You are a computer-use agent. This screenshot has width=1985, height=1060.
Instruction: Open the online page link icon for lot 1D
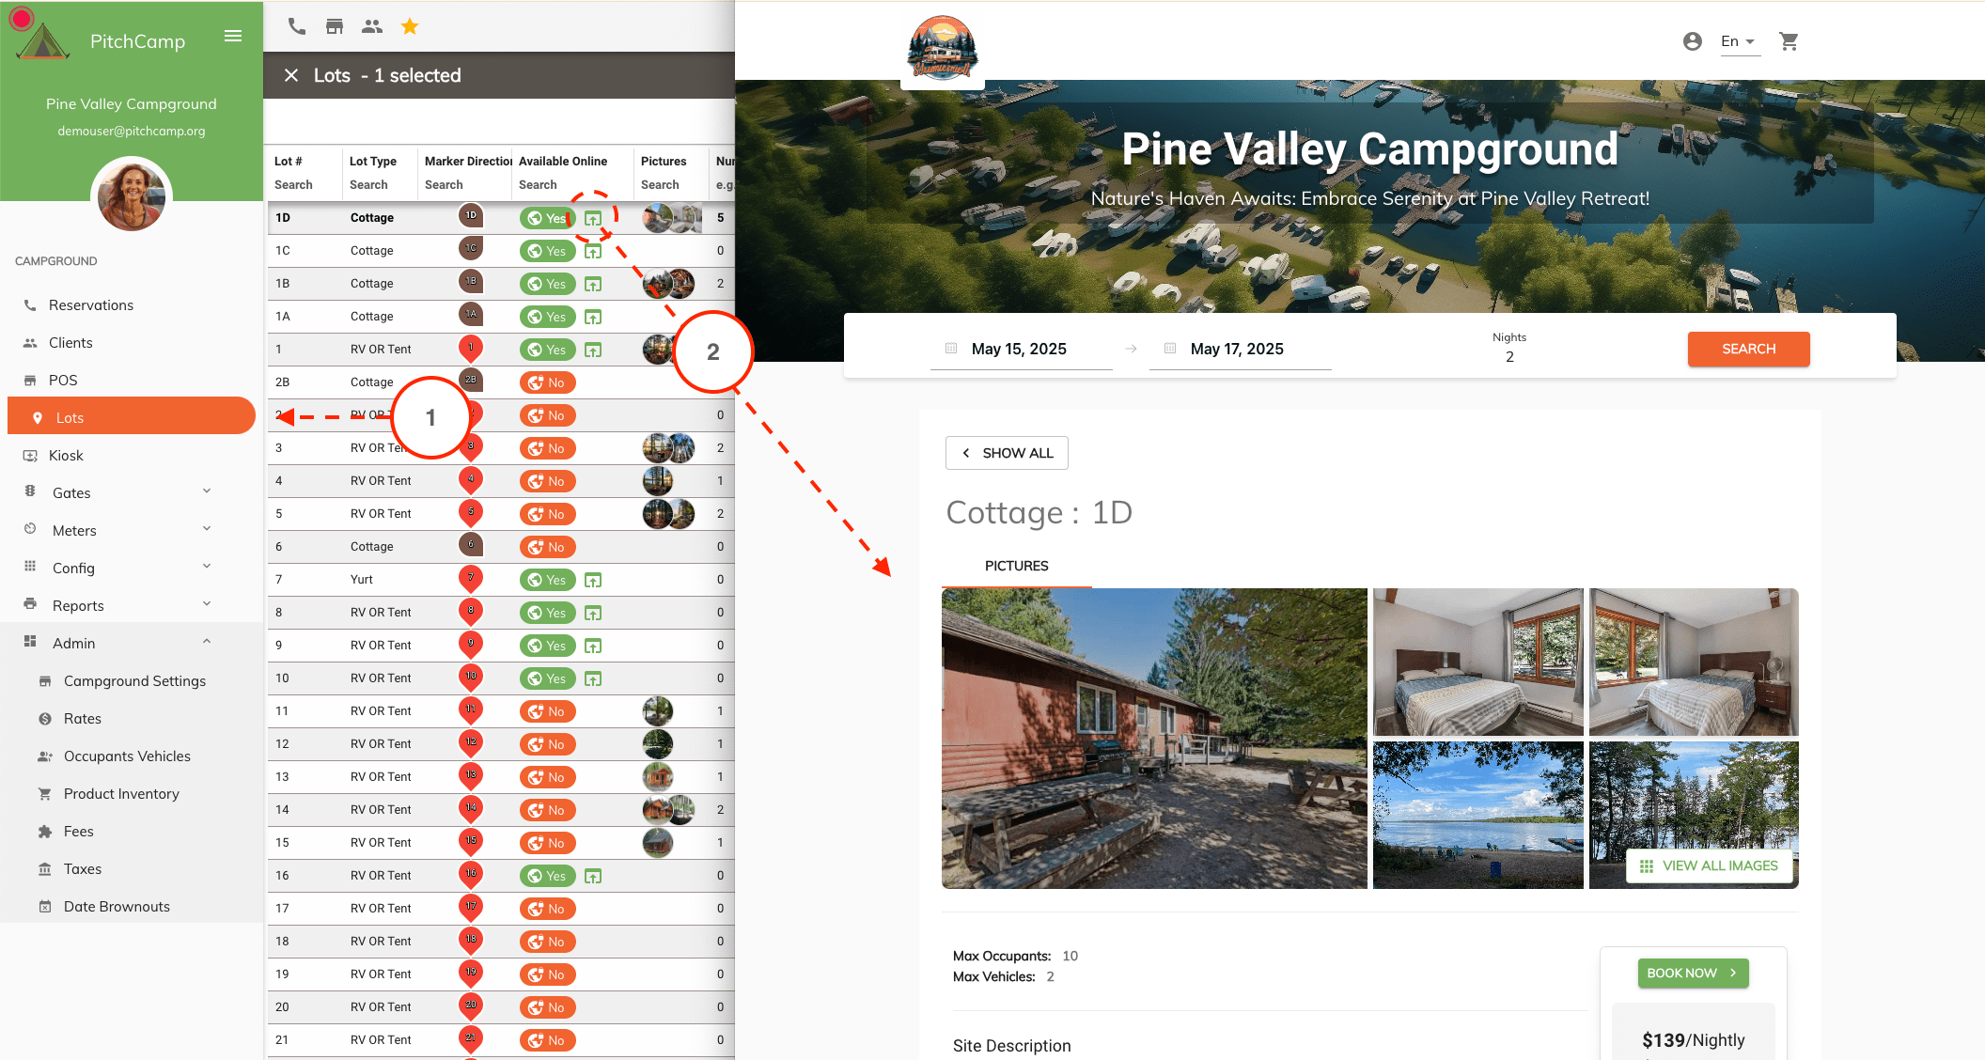click(593, 218)
